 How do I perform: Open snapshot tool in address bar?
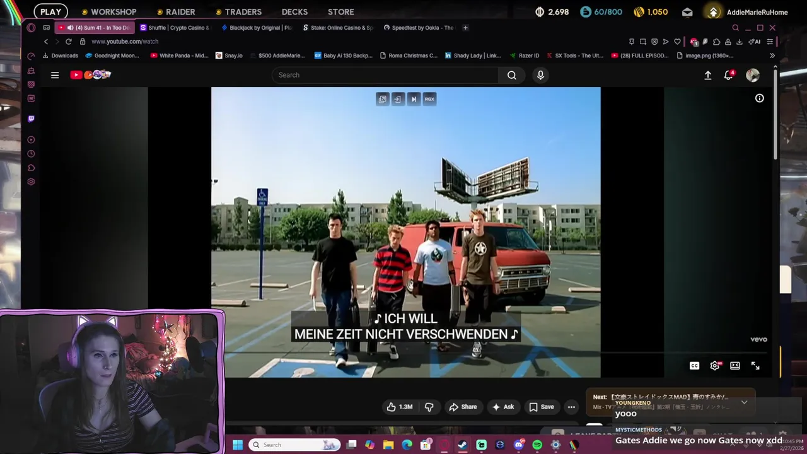643,42
